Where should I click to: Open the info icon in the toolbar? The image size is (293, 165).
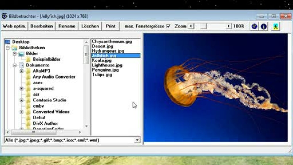click(x=263, y=26)
